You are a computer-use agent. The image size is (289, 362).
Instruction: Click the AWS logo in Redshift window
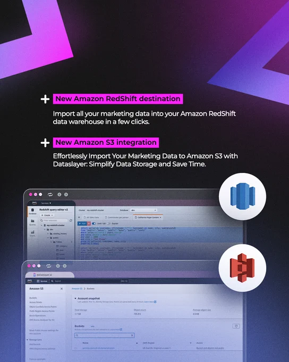click(x=34, y=203)
